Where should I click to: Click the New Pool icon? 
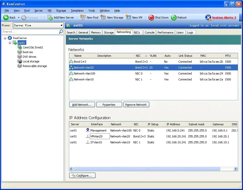point(83,18)
